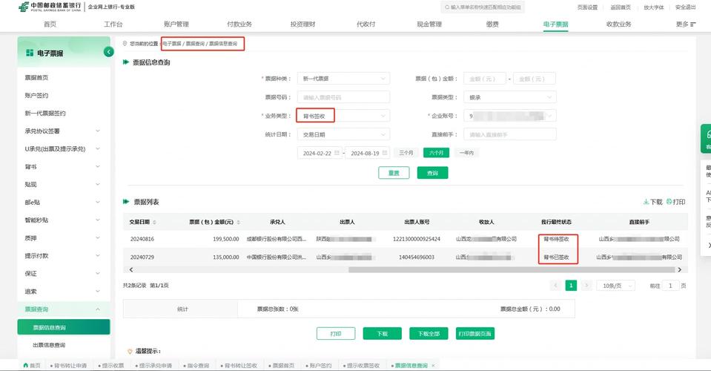Click the 更多 menu icon in top navigation

coord(693,24)
